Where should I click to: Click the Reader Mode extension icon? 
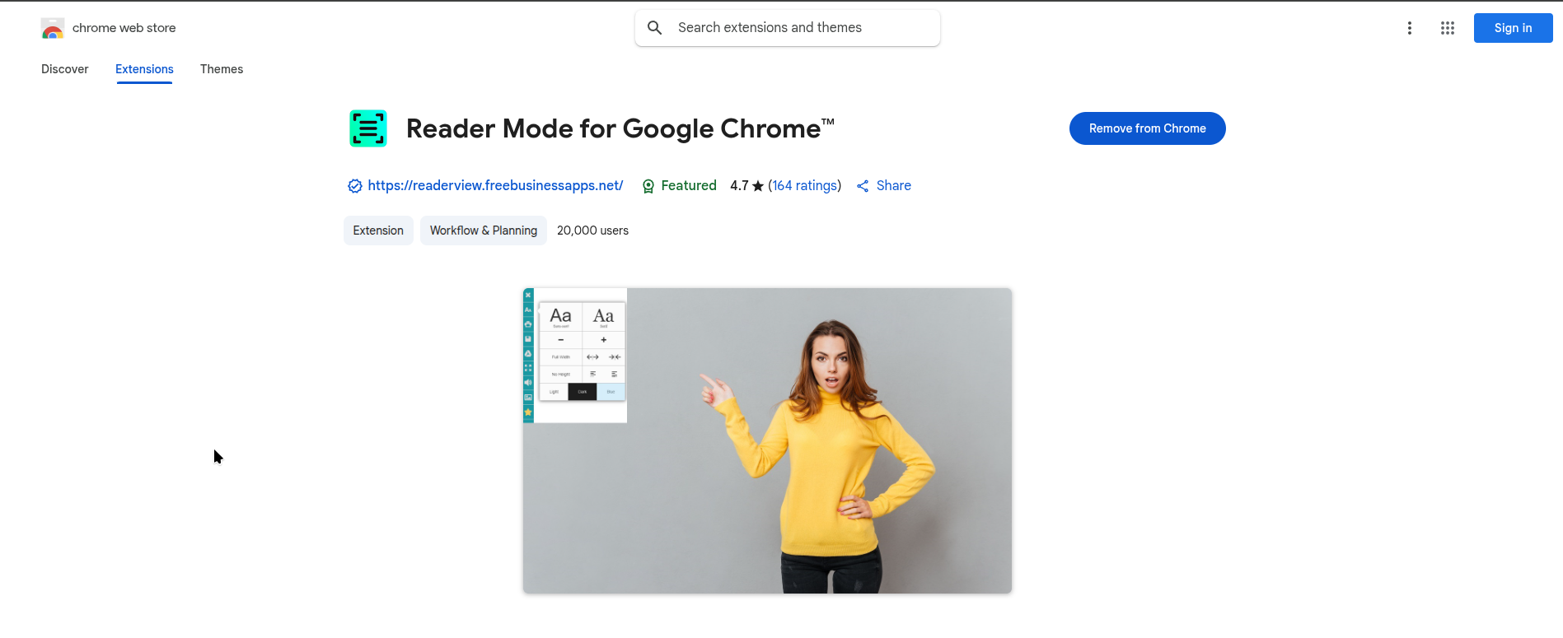click(x=368, y=128)
